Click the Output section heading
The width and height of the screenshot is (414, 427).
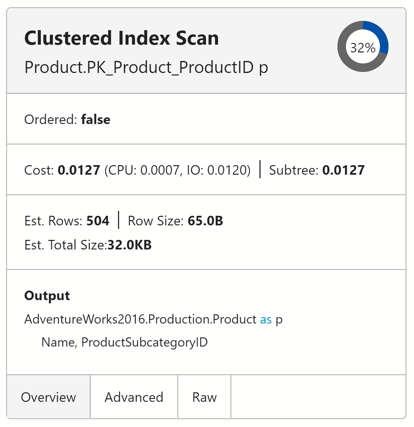tap(47, 296)
